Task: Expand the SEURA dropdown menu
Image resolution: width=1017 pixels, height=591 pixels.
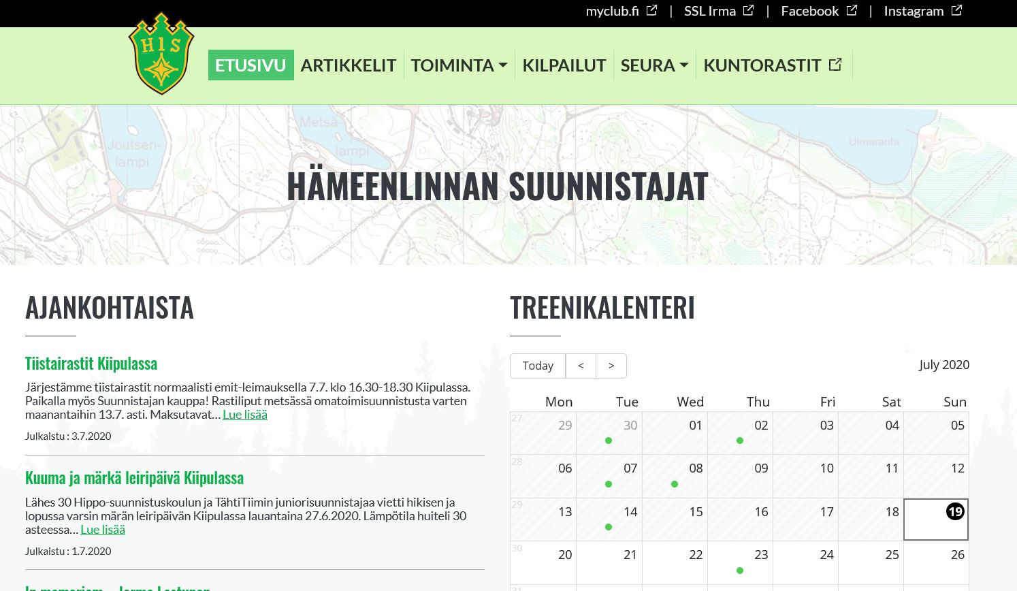Action: 654,65
